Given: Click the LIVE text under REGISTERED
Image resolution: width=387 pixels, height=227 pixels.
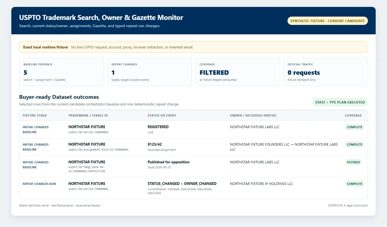Looking at the screenshot, I should click(150, 132).
